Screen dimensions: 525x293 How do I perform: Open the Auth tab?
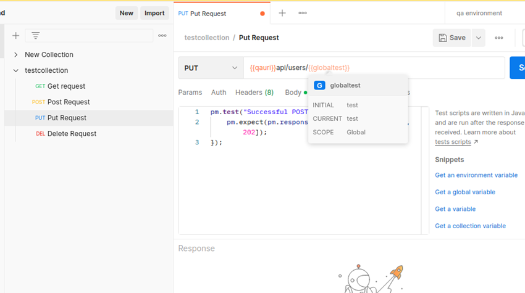click(219, 93)
